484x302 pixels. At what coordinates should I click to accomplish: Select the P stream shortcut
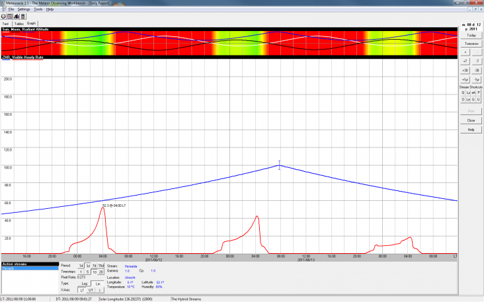click(479, 93)
